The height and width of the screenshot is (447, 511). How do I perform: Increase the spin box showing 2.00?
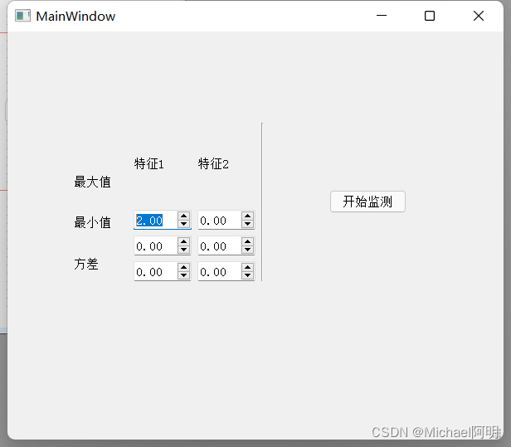point(183,216)
